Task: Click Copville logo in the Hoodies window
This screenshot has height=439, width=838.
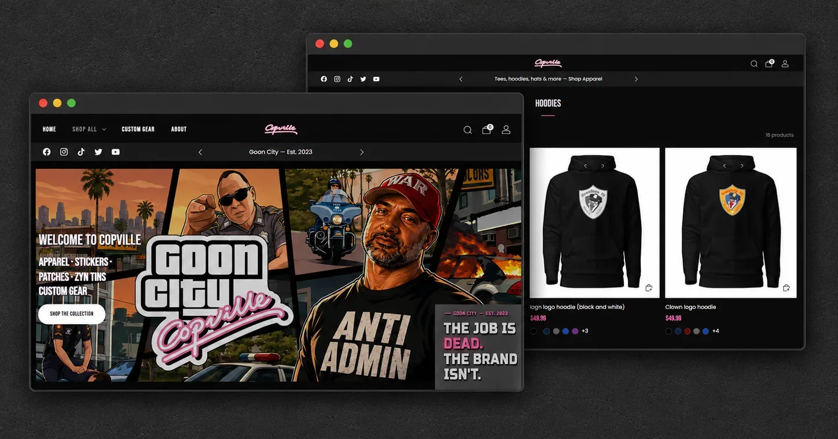Action: (548, 63)
